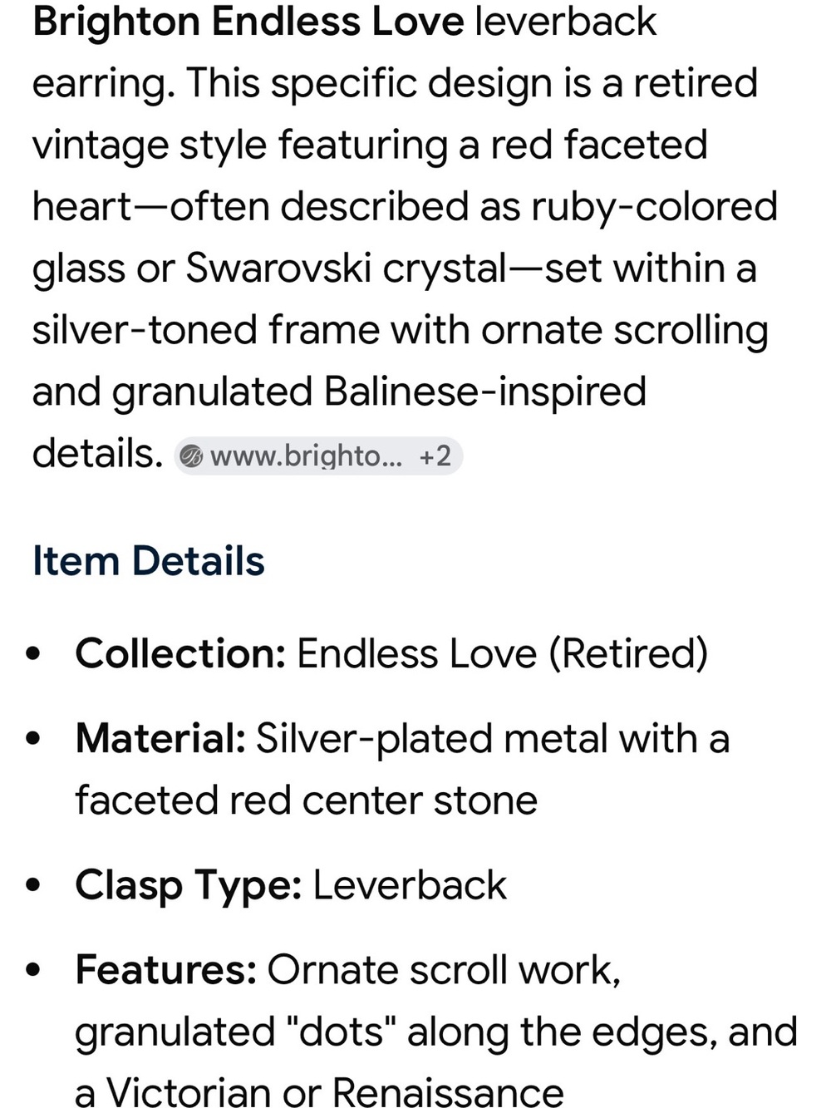831x1108 pixels.
Task: Click the words Swarovski crystal
Action: tap(346, 269)
